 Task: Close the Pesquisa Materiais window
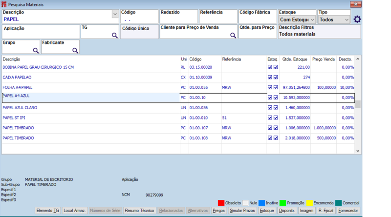356,4
